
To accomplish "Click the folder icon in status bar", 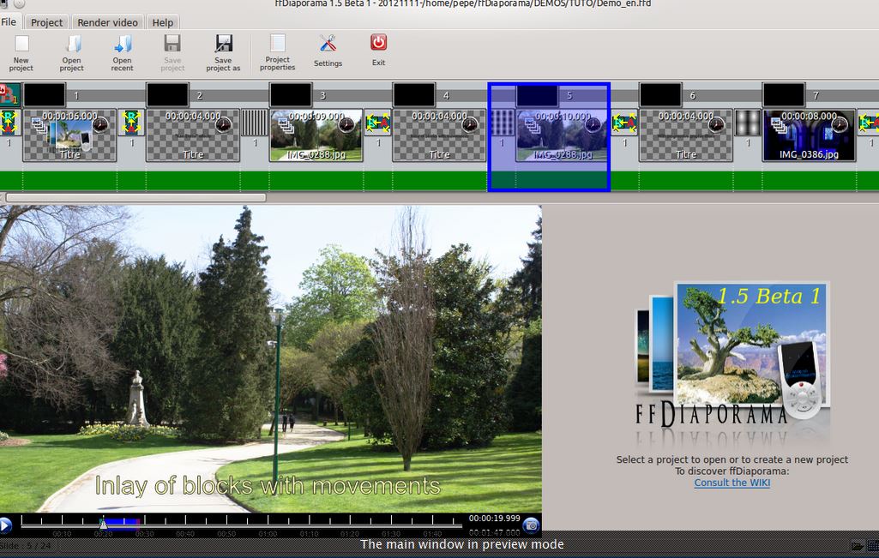I will coord(858,546).
